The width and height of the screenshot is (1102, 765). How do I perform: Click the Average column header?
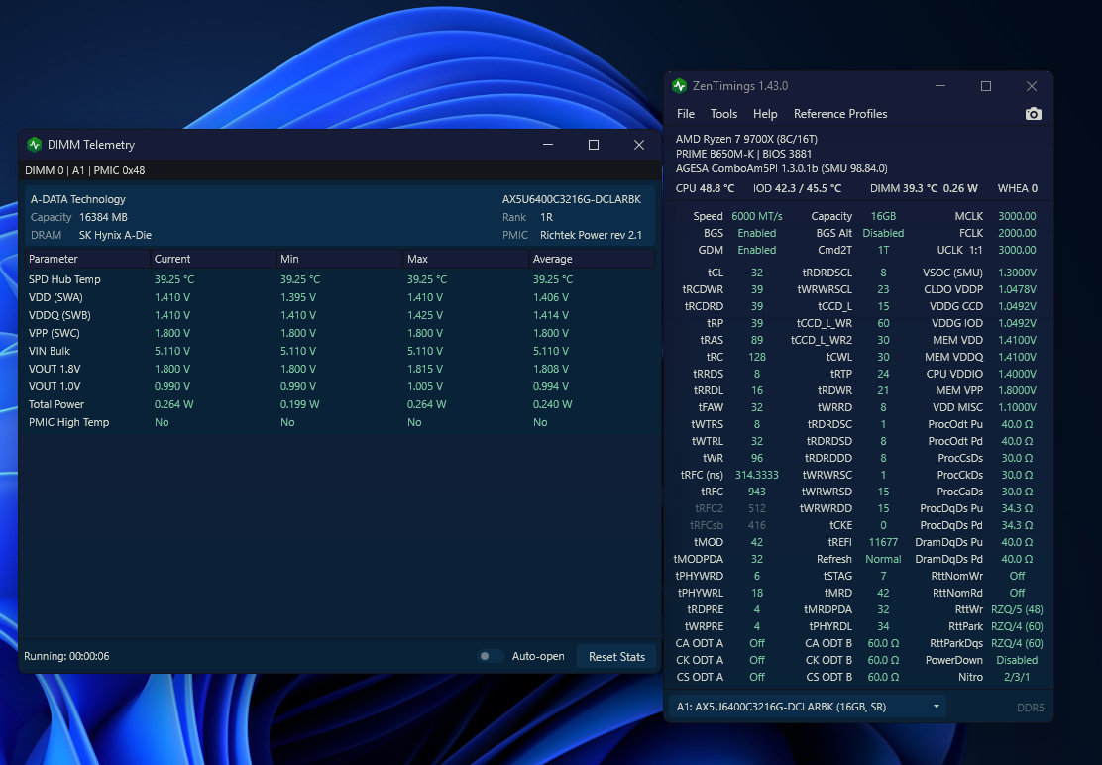tap(592, 259)
